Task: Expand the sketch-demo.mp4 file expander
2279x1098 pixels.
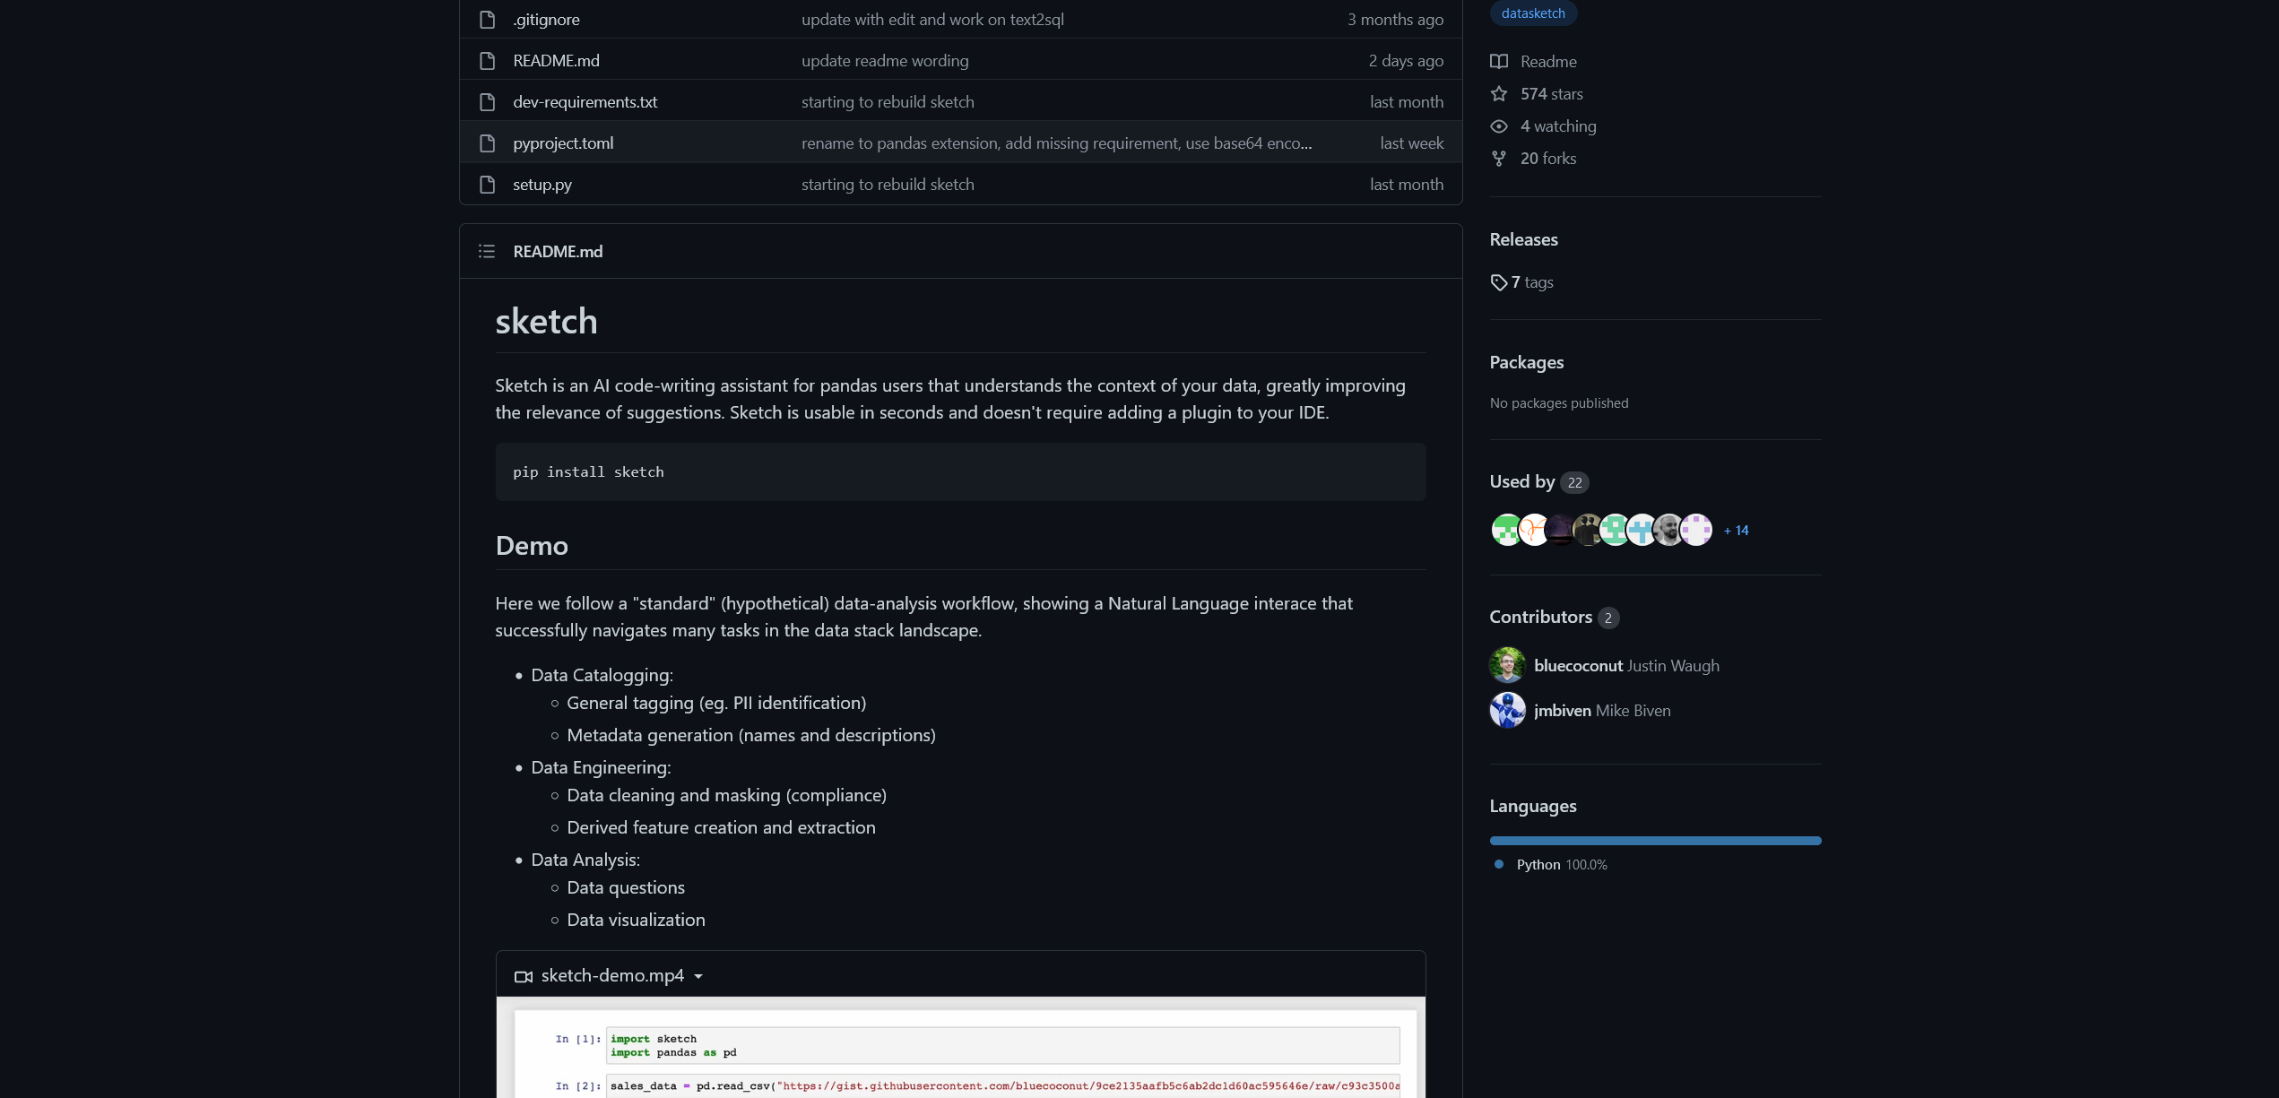Action: click(699, 974)
